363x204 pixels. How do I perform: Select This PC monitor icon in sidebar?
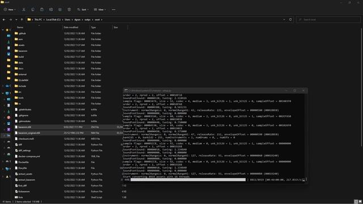(7, 93)
